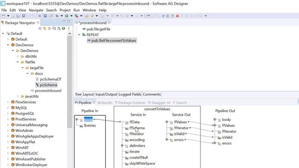Viewport: 299px width, 168px height.
Task: Open the Window menu
Action: 89,10
